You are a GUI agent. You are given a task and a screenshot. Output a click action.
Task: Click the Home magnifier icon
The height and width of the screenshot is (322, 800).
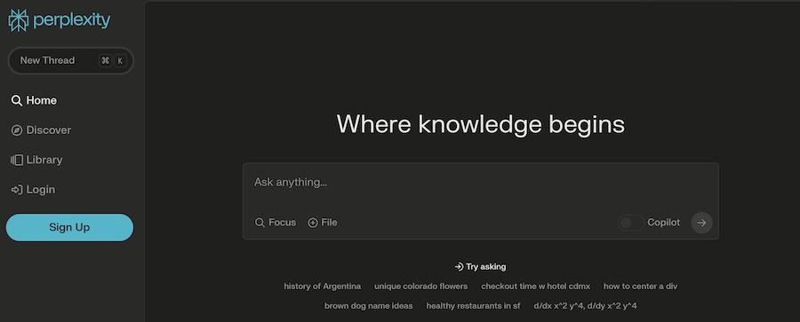click(x=17, y=101)
